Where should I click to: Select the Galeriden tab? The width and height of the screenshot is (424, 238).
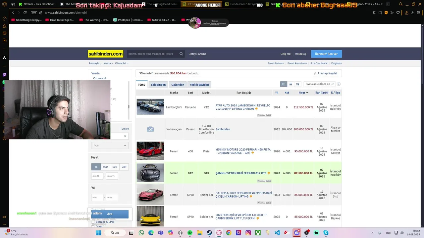178,85
